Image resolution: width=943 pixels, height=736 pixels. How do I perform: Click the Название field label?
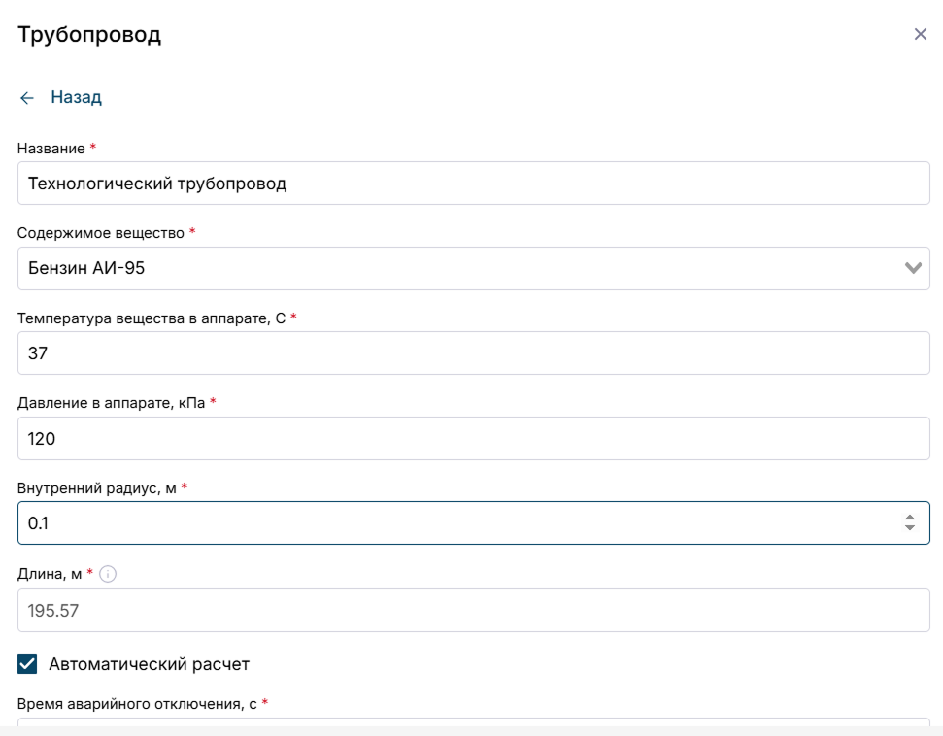tap(51, 149)
